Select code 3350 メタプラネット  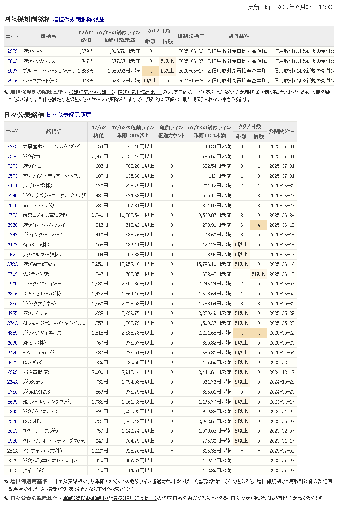click(12, 304)
